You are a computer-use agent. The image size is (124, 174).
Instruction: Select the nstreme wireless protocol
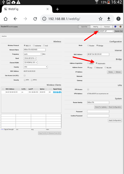(34, 45)
